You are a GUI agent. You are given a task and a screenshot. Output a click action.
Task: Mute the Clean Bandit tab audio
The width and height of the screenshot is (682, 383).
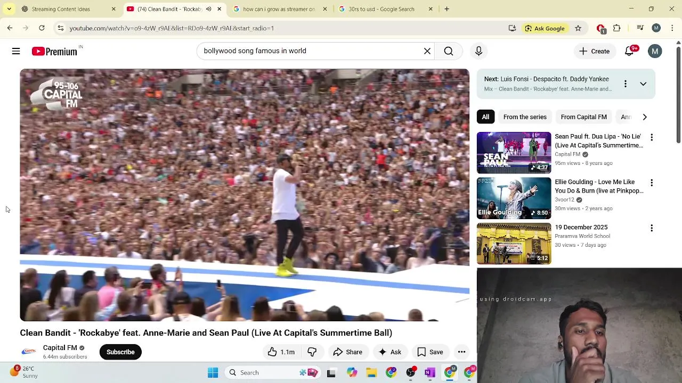208,9
